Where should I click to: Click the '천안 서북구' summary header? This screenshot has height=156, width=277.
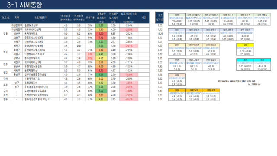[x=194, y=60]
